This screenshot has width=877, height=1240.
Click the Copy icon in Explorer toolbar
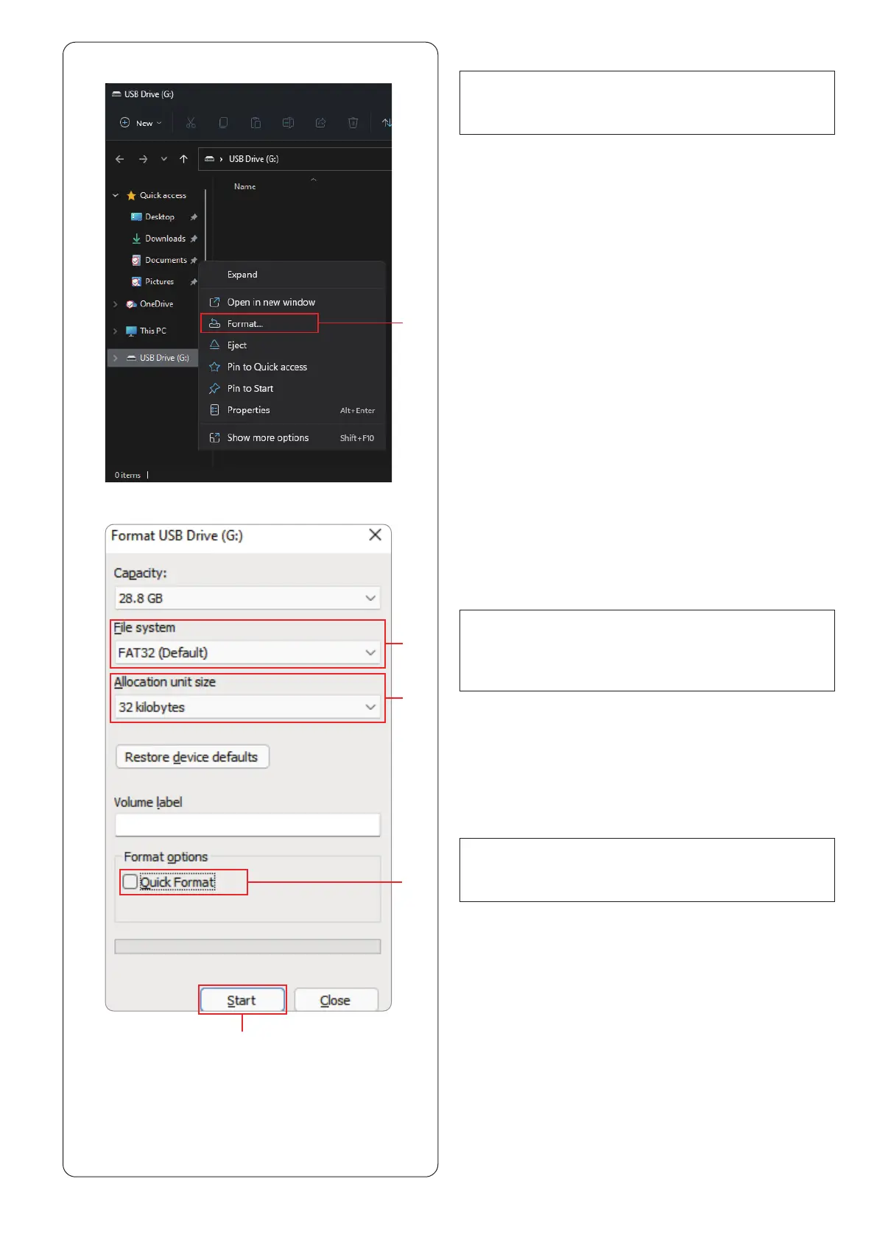[x=223, y=123]
